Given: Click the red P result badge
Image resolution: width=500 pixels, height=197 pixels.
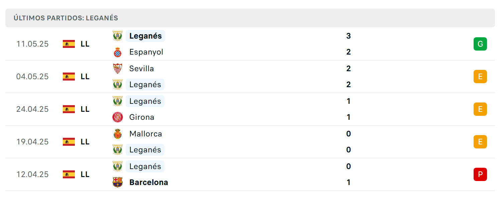Looking at the screenshot, I should pyautogui.click(x=480, y=174).
